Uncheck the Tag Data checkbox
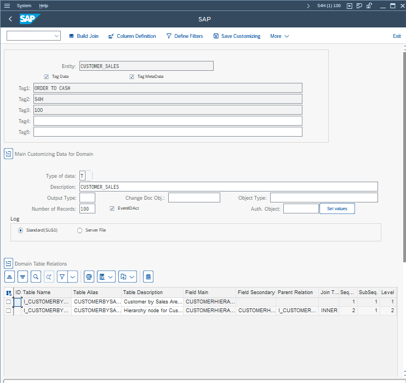Image resolution: width=406 pixels, height=383 pixels. 47,77
